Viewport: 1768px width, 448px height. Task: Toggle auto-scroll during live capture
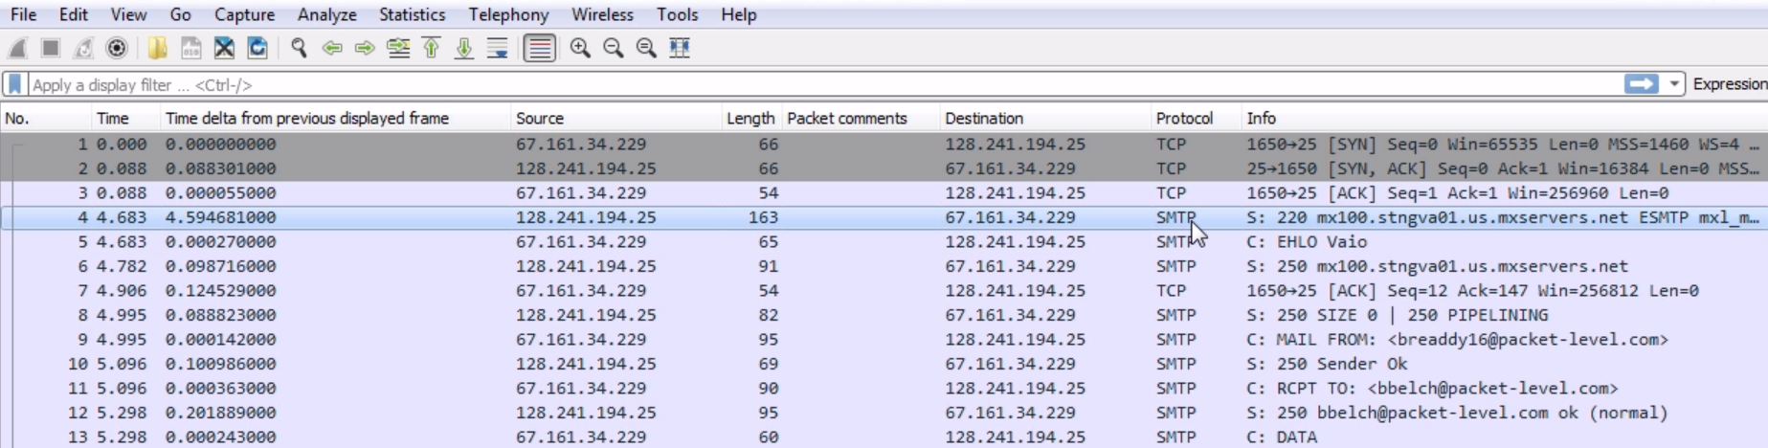pyautogui.click(x=498, y=48)
